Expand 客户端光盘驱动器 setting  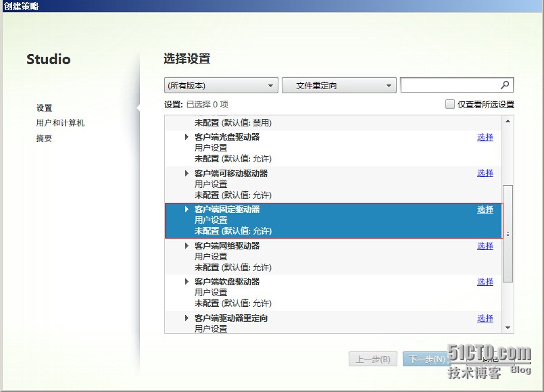click(187, 137)
